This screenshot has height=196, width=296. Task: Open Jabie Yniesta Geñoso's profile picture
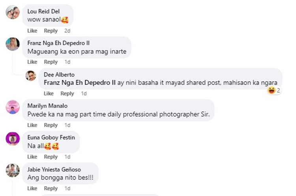pos(13,170)
